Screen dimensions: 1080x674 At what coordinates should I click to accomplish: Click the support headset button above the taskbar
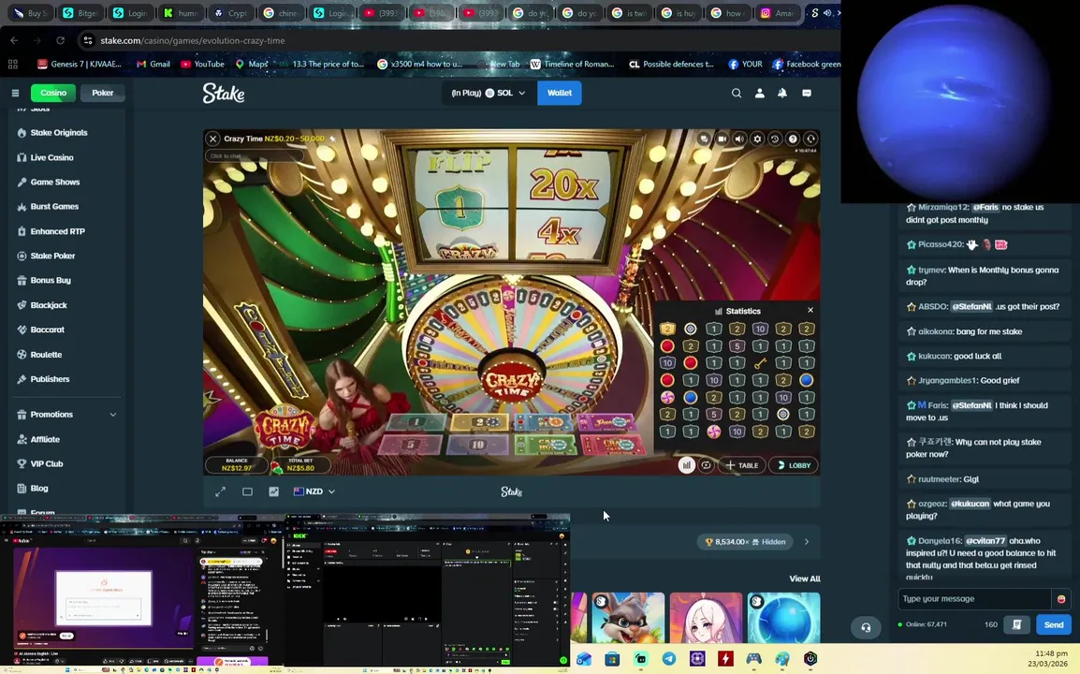(x=866, y=627)
